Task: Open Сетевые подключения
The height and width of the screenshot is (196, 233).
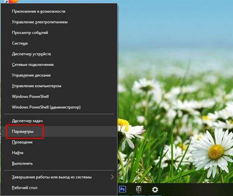Action: click(59, 64)
